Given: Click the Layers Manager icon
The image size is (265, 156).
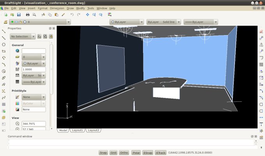Looking at the screenshot, I should (x=5, y=22).
